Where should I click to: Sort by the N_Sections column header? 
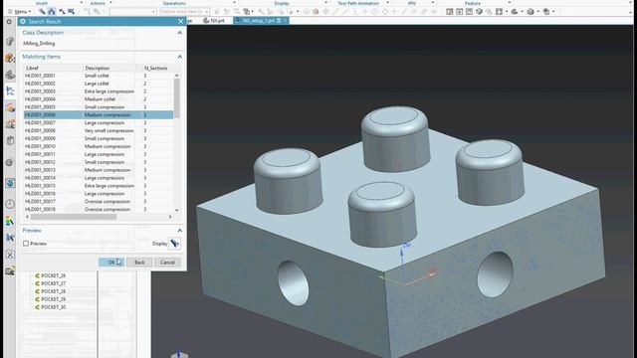coord(157,68)
